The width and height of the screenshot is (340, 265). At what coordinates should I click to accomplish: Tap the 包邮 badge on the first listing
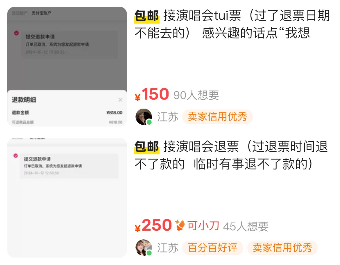147,16
